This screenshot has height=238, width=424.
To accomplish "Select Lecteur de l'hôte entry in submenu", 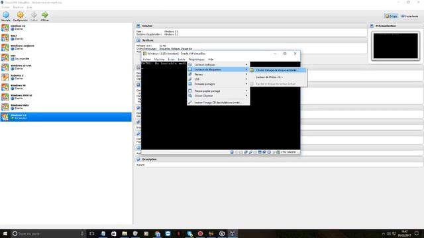I will 278,77.
